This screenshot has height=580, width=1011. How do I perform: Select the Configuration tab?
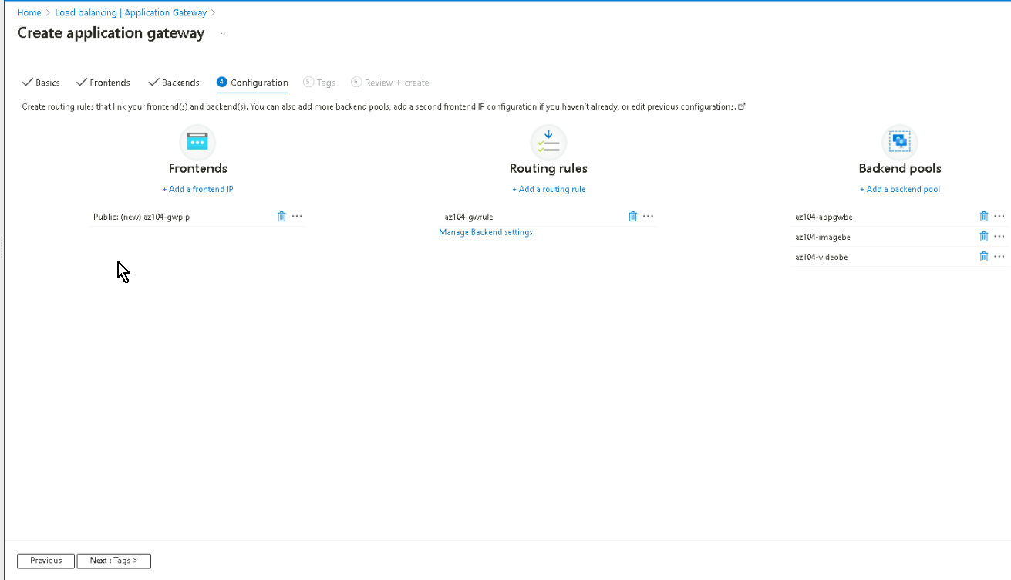click(x=252, y=83)
